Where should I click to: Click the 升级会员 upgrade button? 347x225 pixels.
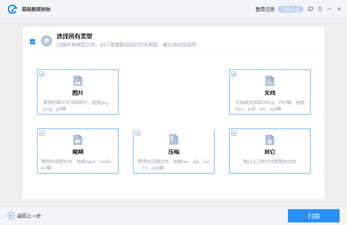pyautogui.click(x=290, y=9)
